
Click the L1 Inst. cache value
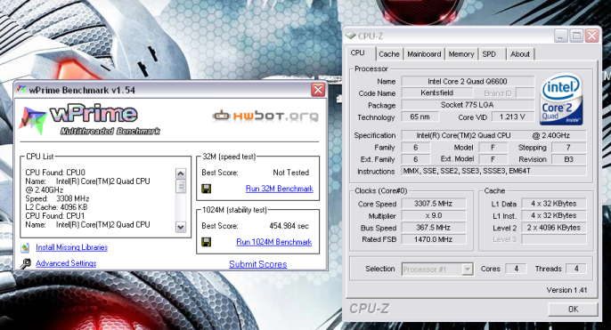[554, 215]
